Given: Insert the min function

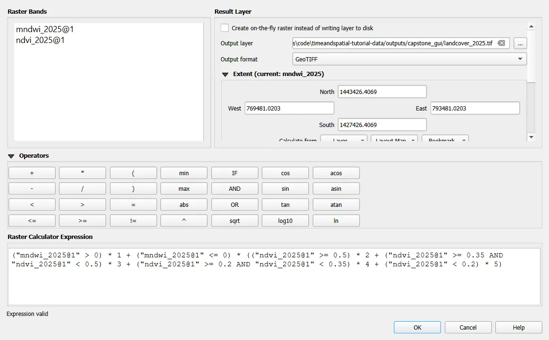Looking at the screenshot, I should (184, 173).
